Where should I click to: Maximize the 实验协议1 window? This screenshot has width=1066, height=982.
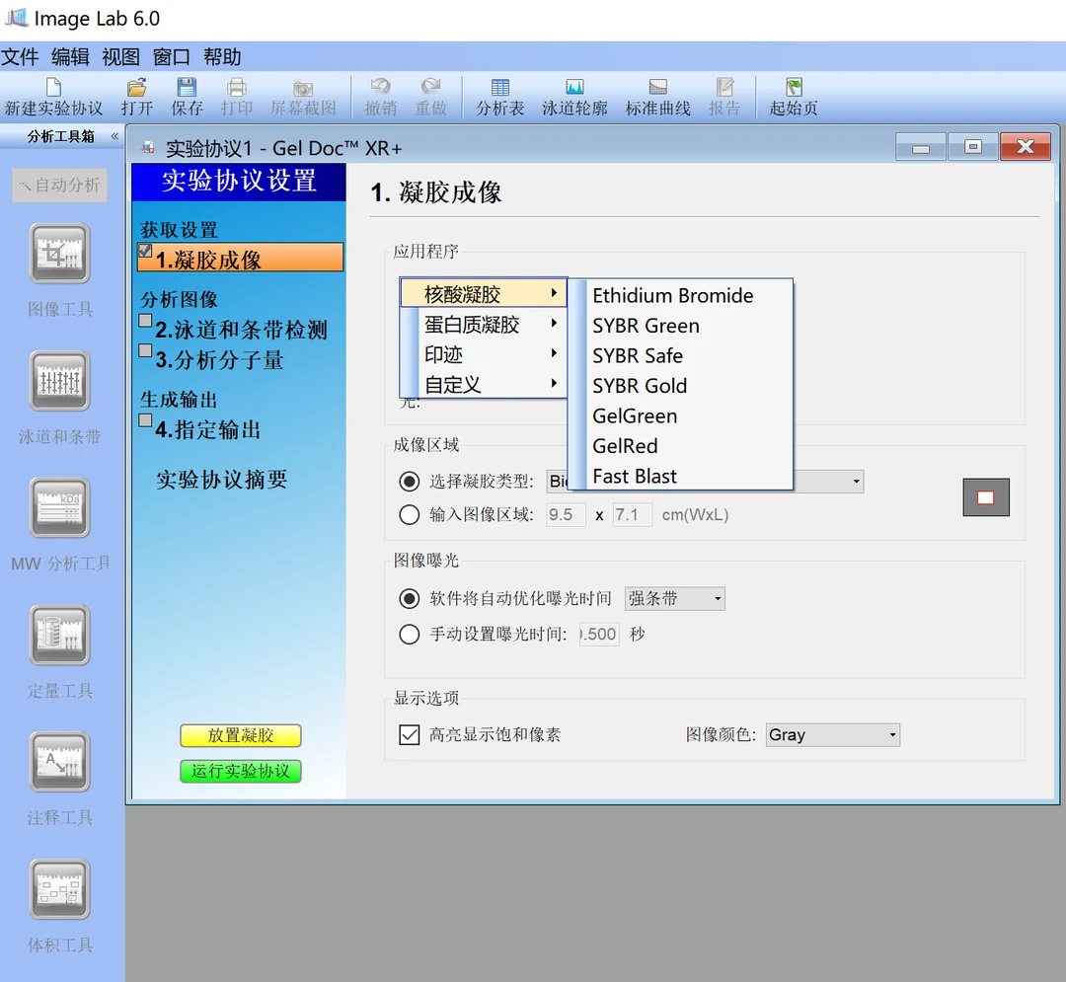(973, 147)
